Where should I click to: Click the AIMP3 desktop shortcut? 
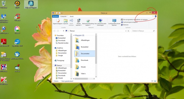(x=17, y=4)
